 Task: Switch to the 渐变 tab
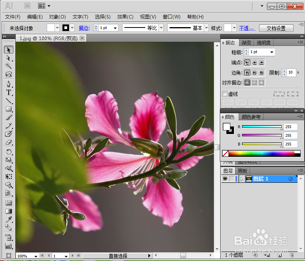[246, 42]
